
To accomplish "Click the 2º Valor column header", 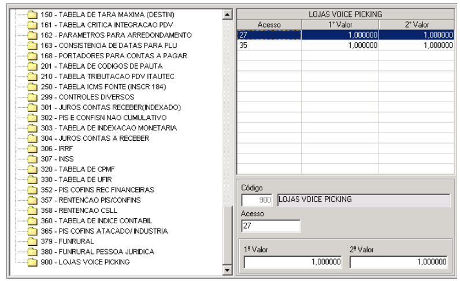I will 417,25.
